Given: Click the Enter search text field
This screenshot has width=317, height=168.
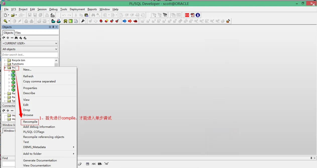Looking at the screenshot, I should click(30, 55).
